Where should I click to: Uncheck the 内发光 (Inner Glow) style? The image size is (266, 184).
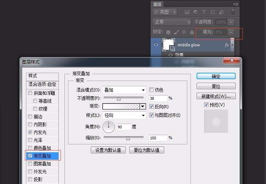pos(30,132)
